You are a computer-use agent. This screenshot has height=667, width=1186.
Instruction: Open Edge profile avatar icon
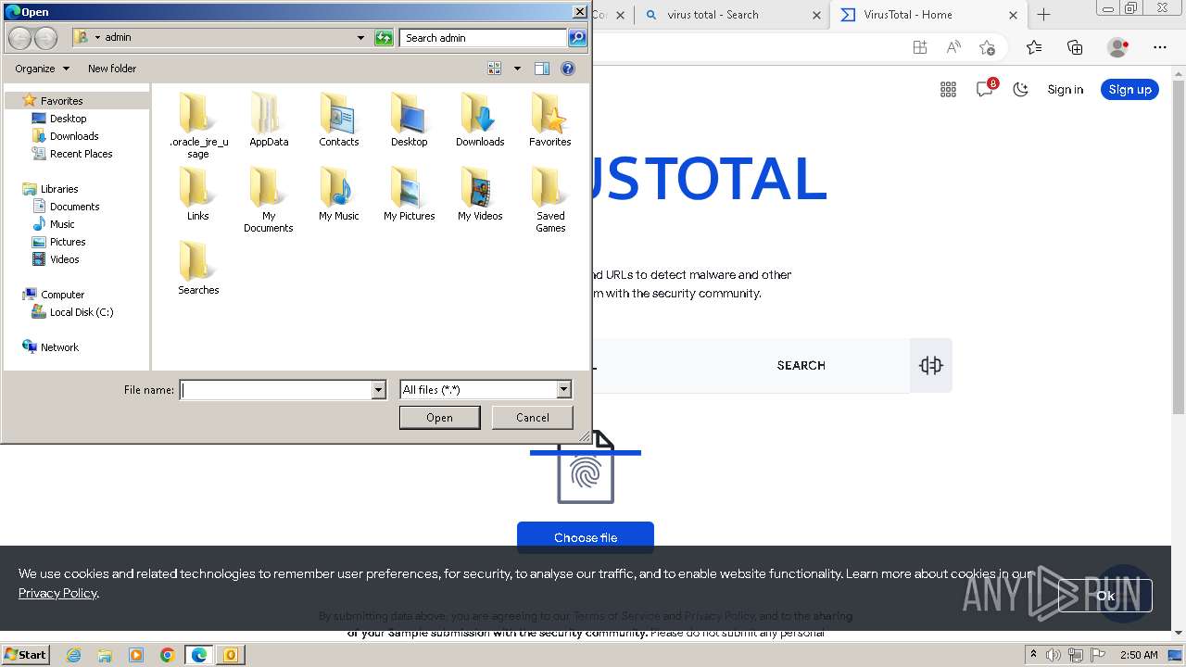pyautogui.click(x=1118, y=47)
